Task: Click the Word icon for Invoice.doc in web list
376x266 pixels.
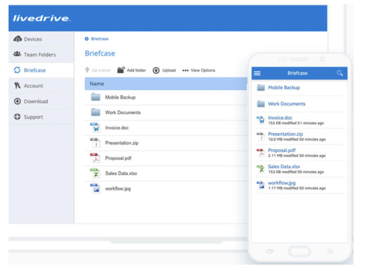Action: coord(95,128)
